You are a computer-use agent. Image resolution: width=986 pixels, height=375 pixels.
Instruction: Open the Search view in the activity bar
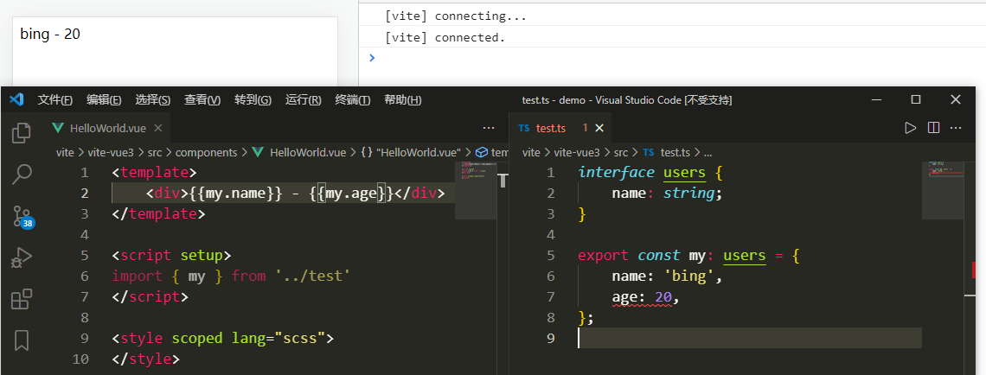coord(22,174)
